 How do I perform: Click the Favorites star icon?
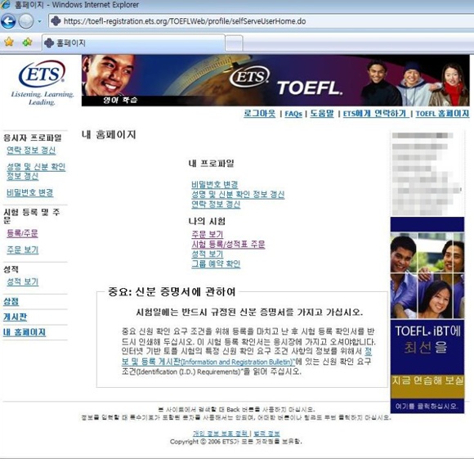point(9,42)
